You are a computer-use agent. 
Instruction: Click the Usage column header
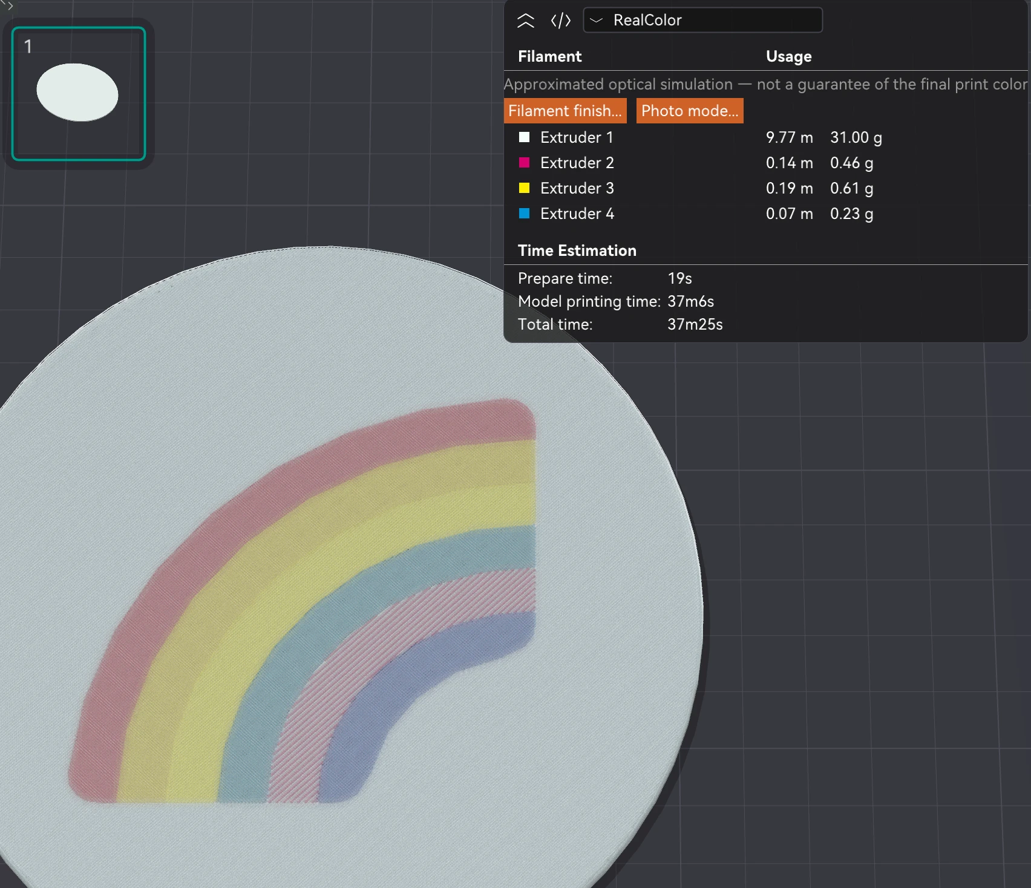click(x=789, y=56)
